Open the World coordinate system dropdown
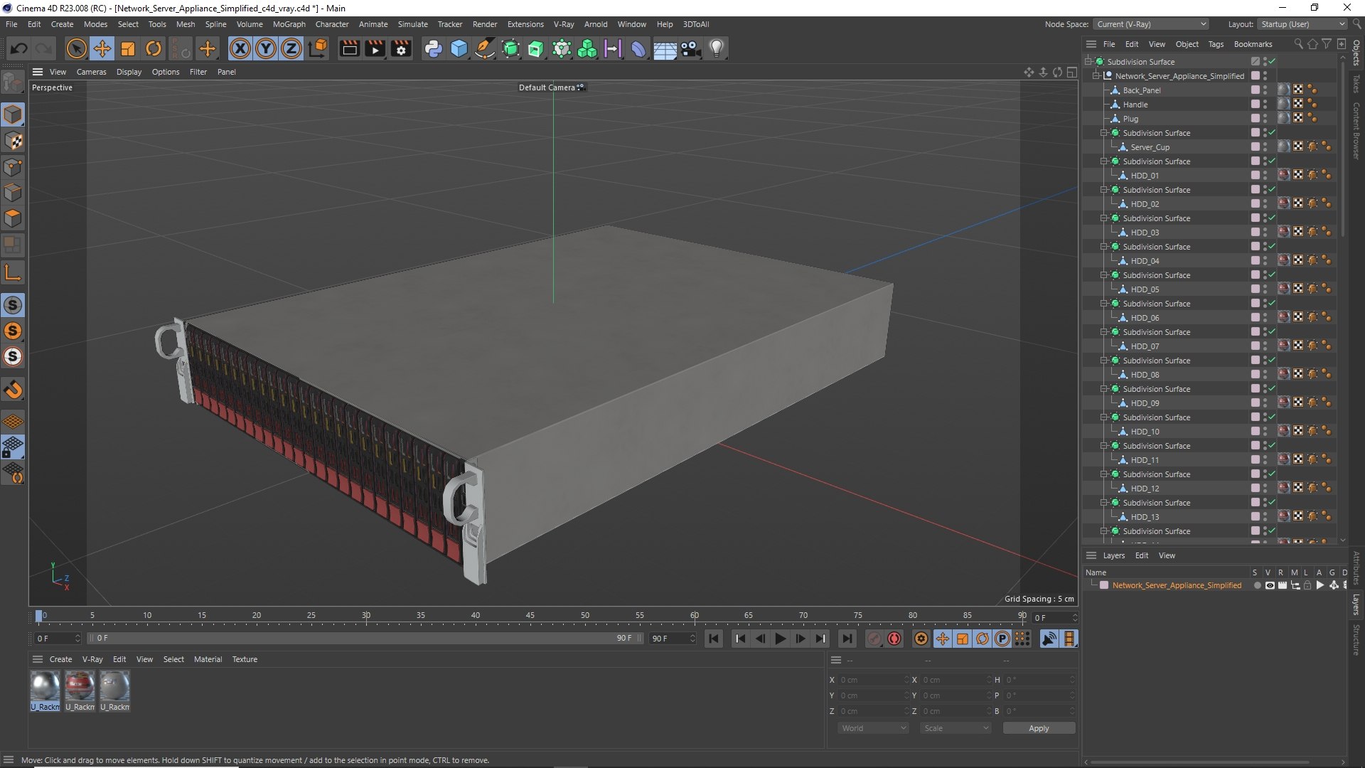The width and height of the screenshot is (1365, 768). (874, 728)
